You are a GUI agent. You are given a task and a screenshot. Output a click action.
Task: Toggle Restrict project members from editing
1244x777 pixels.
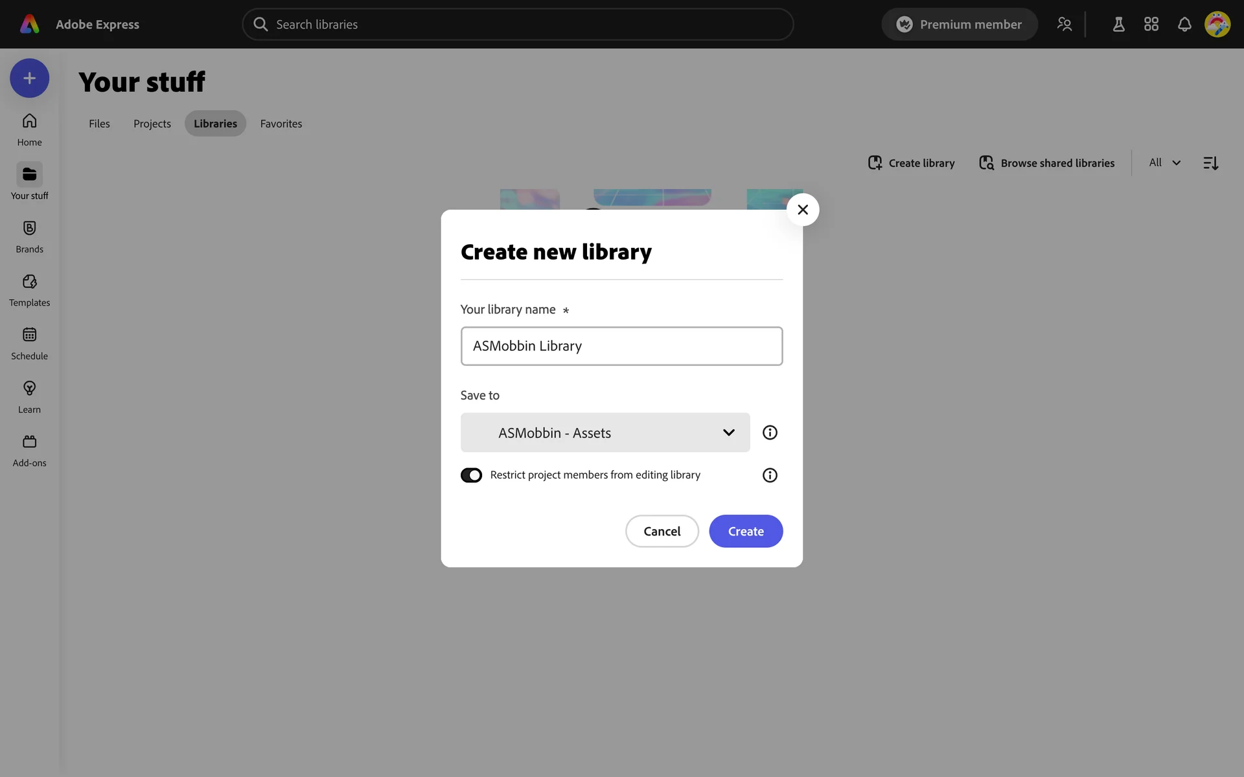(471, 475)
